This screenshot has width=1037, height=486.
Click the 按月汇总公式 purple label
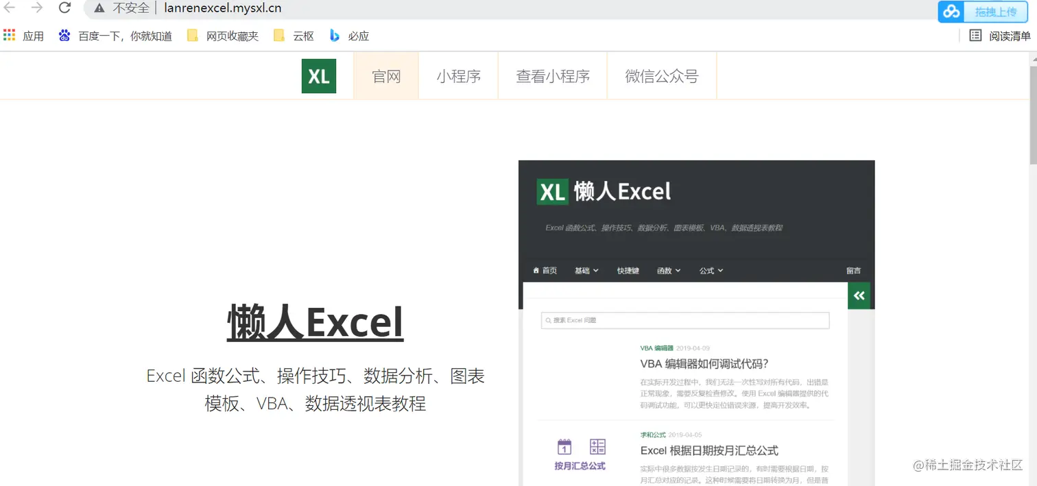(580, 466)
